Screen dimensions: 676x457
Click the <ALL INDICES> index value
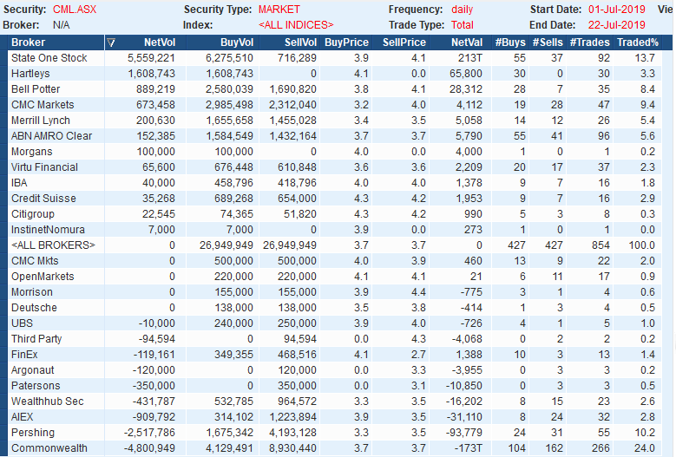click(296, 25)
